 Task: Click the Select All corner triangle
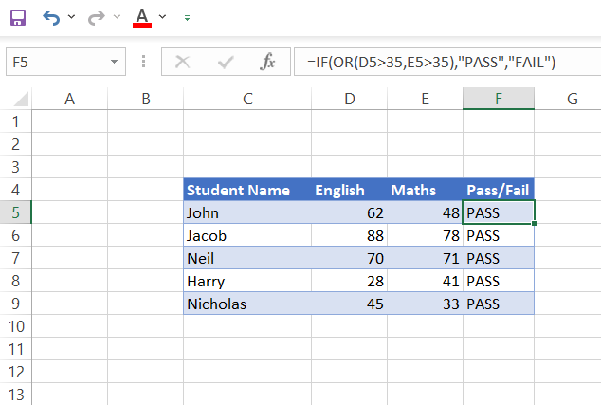tap(16, 99)
